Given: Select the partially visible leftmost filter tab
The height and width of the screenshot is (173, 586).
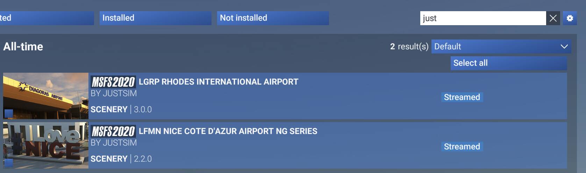Looking at the screenshot, I should click(x=47, y=18).
